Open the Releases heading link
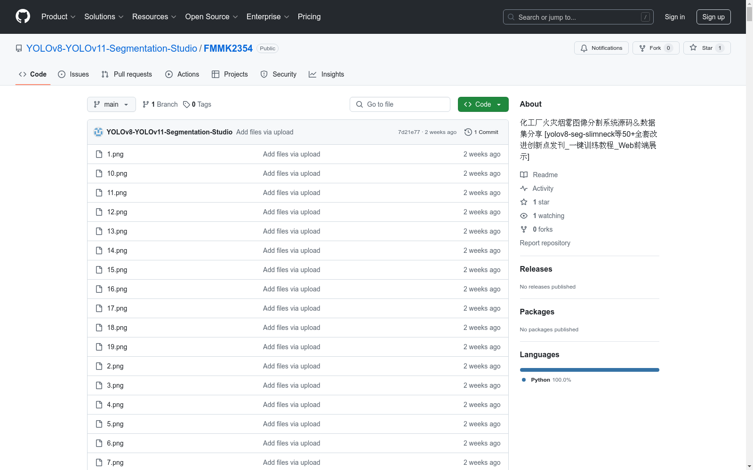753x470 pixels. tap(536, 269)
